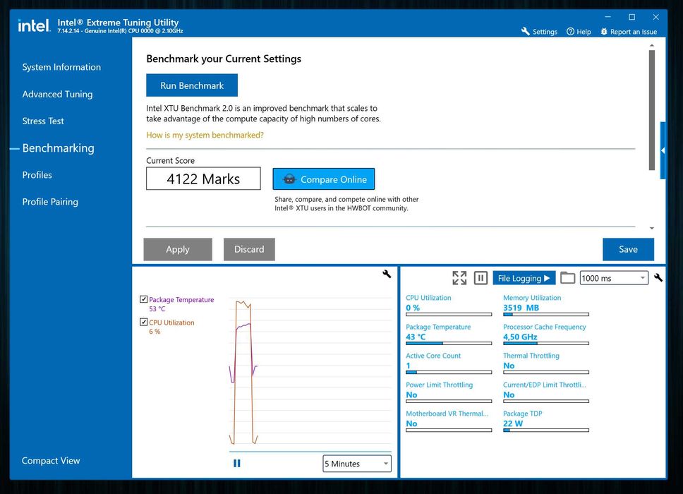Click the Package TDP 22 W value
Screen dimensions: 683x494
tap(513, 423)
